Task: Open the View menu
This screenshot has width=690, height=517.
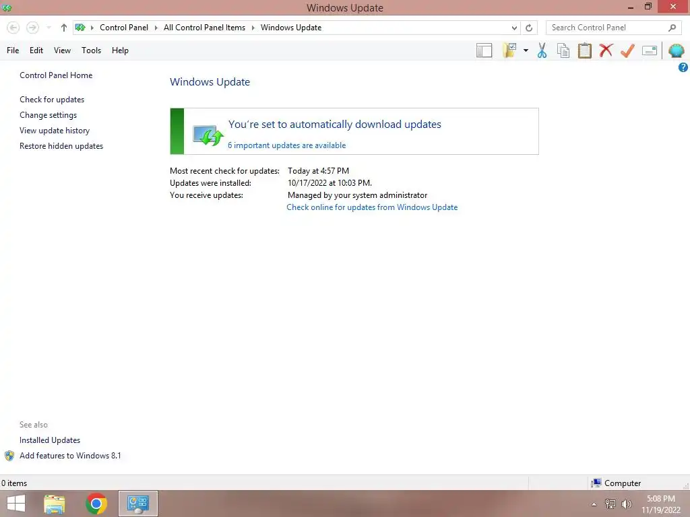Action: [62, 50]
